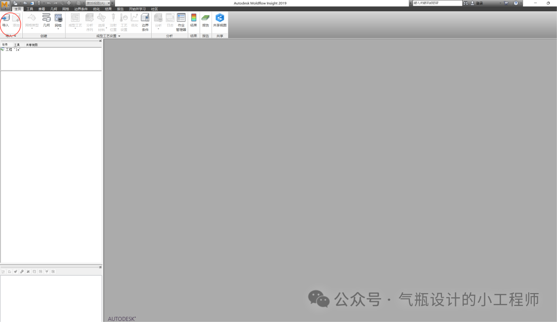Click the 选择材料 (Select Material) icon
This screenshot has height=322, width=557.
102,22
